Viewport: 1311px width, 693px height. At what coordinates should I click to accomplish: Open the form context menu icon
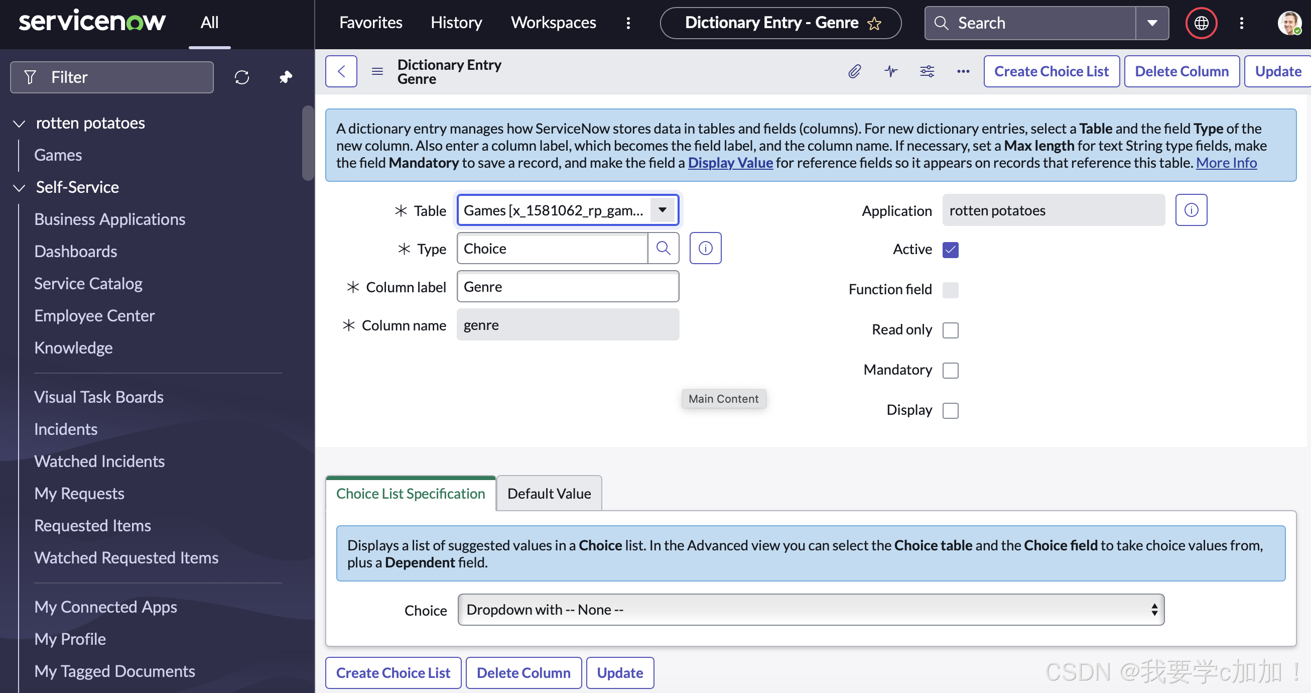377,71
